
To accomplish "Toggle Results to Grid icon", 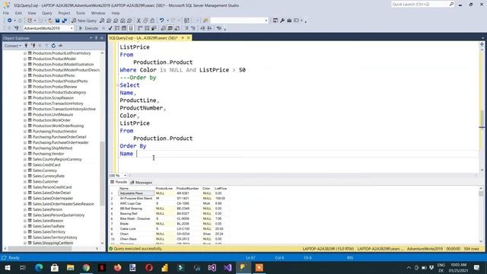I will click(x=170, y=28).
